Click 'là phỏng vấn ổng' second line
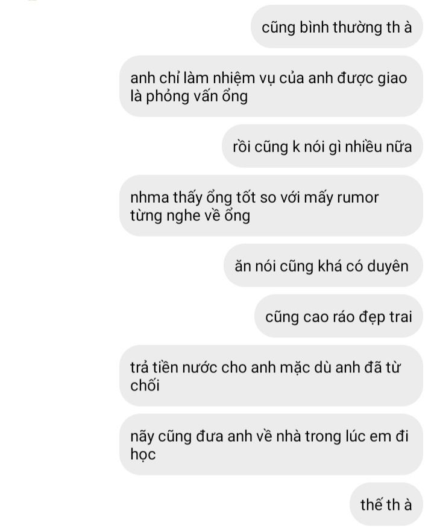Image resolution: width=434 pixels, height=531 pixels. coord(189,97)
